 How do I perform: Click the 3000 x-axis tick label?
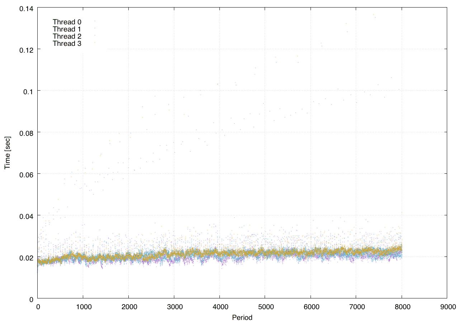point(174,307)
